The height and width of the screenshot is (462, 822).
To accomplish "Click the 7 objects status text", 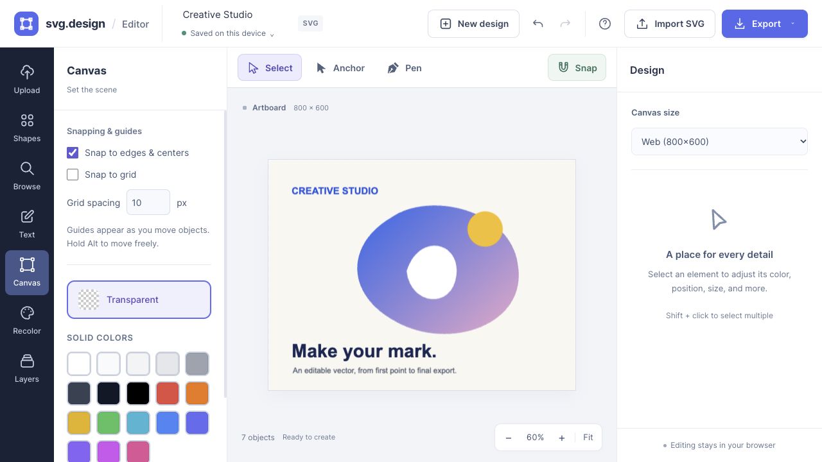I will click(x=258, y=438).
